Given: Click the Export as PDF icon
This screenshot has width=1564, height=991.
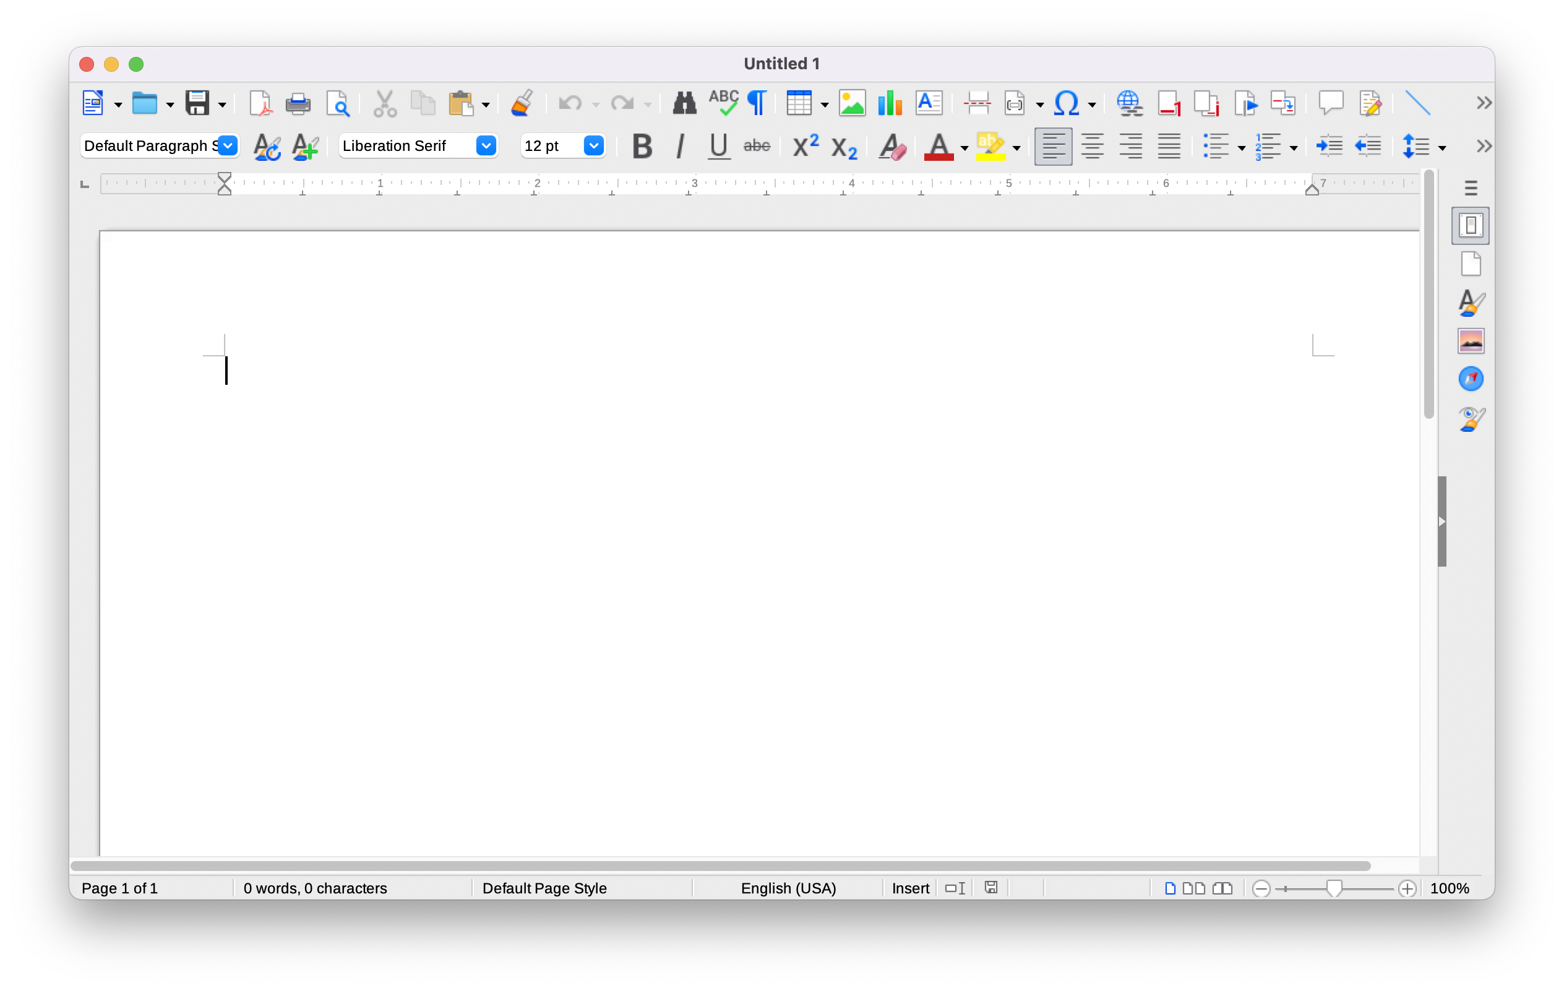Looking at the screenshot, I should point(260,104).
